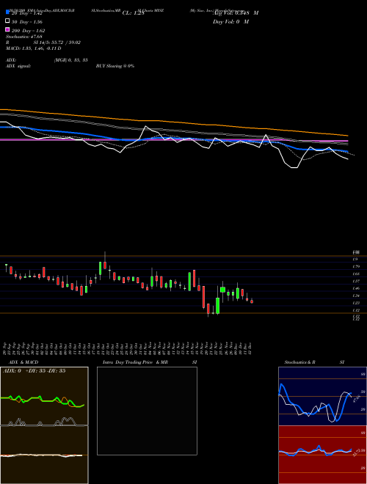Click the 'ADX signal:' label
This screenshot has height=484, width=367.
(x=18, y=66)
